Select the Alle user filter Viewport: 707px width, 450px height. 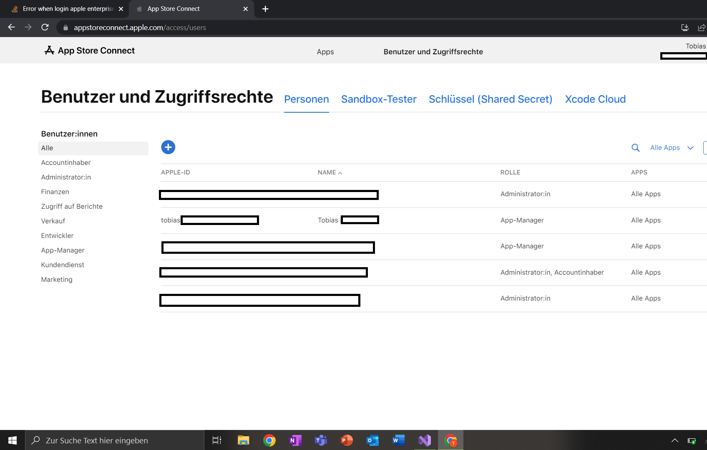pos(93,148)
